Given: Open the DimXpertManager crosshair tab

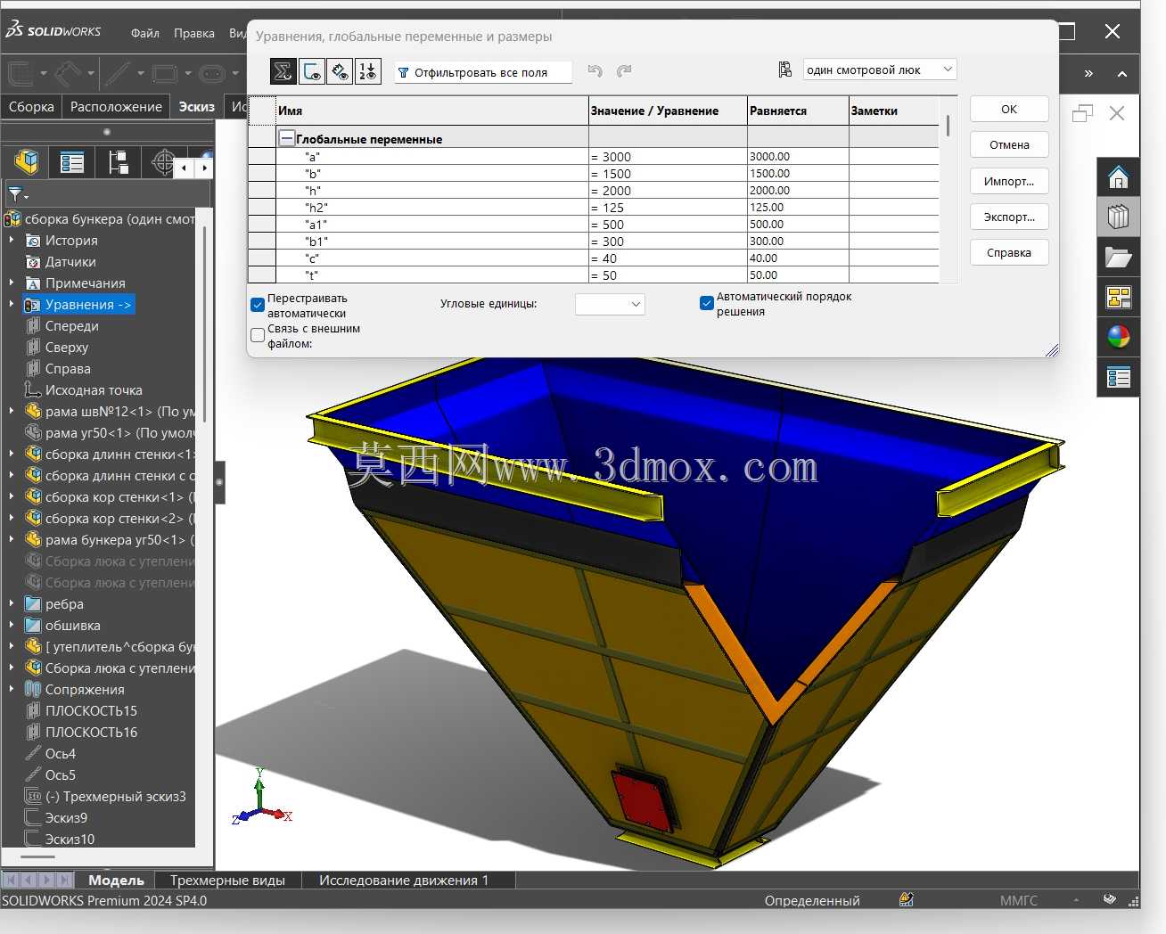Looking at the screenshot, I should [162, 162].
